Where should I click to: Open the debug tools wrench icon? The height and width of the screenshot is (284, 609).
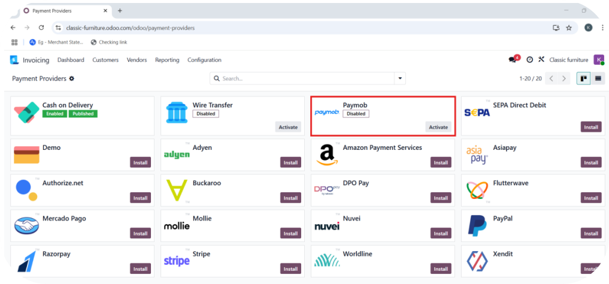pyautogui.click(x=541, y=60)
